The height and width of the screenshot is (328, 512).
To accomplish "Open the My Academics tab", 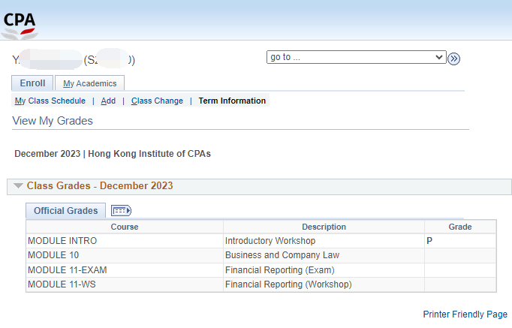I will [89, 83].
